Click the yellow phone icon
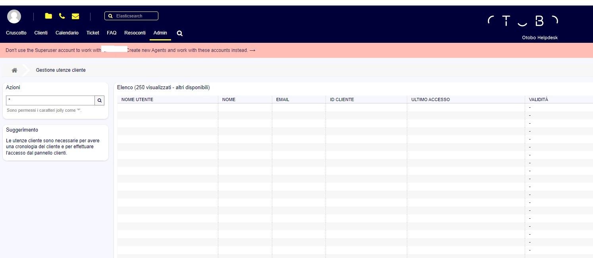Image resolution: width=593 pixels, height=258 pixels. pyautogui.click(x=62, y=16)
